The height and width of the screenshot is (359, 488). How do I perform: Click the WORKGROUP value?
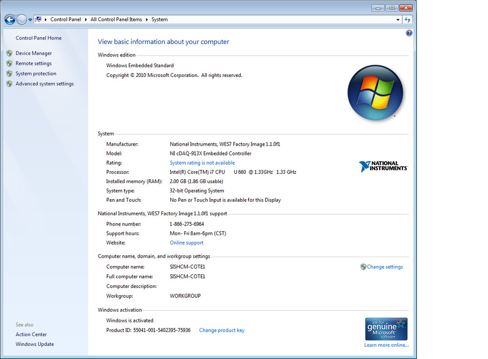pos(185,296)
